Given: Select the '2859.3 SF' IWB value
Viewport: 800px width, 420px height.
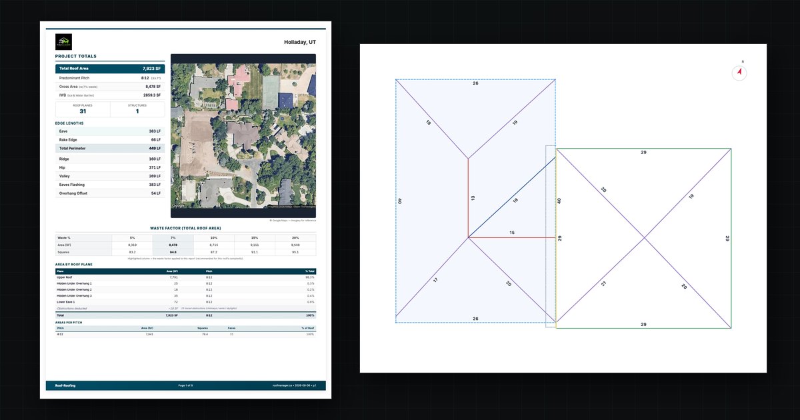Looking at the screenshot, I should pos(152,95).
